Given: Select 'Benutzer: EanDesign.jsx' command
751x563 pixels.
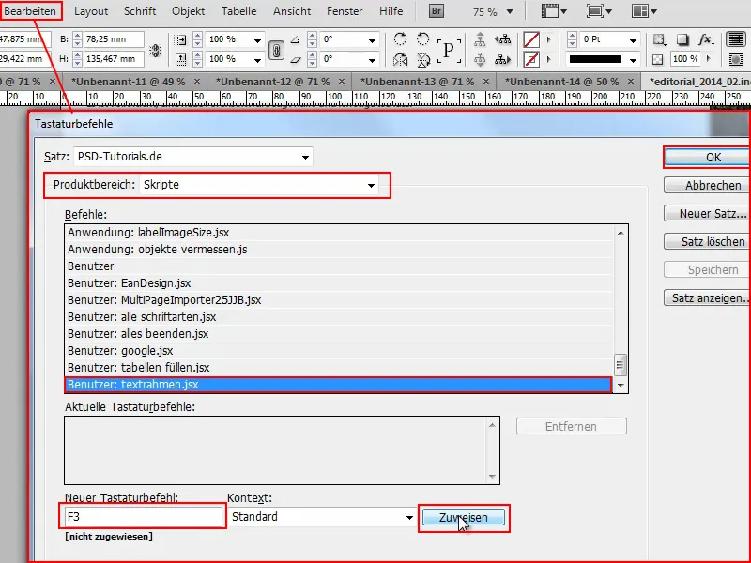Looking at the screenshot, I should pos(338,283).
